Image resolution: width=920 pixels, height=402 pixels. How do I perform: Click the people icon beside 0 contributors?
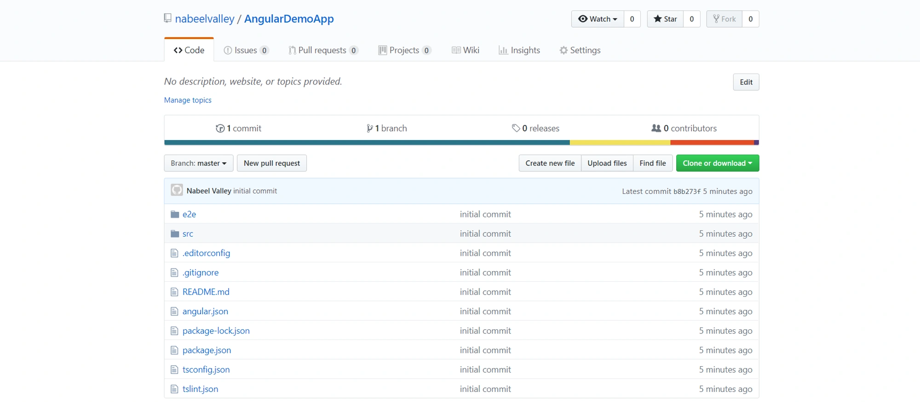tap(656, 128)
